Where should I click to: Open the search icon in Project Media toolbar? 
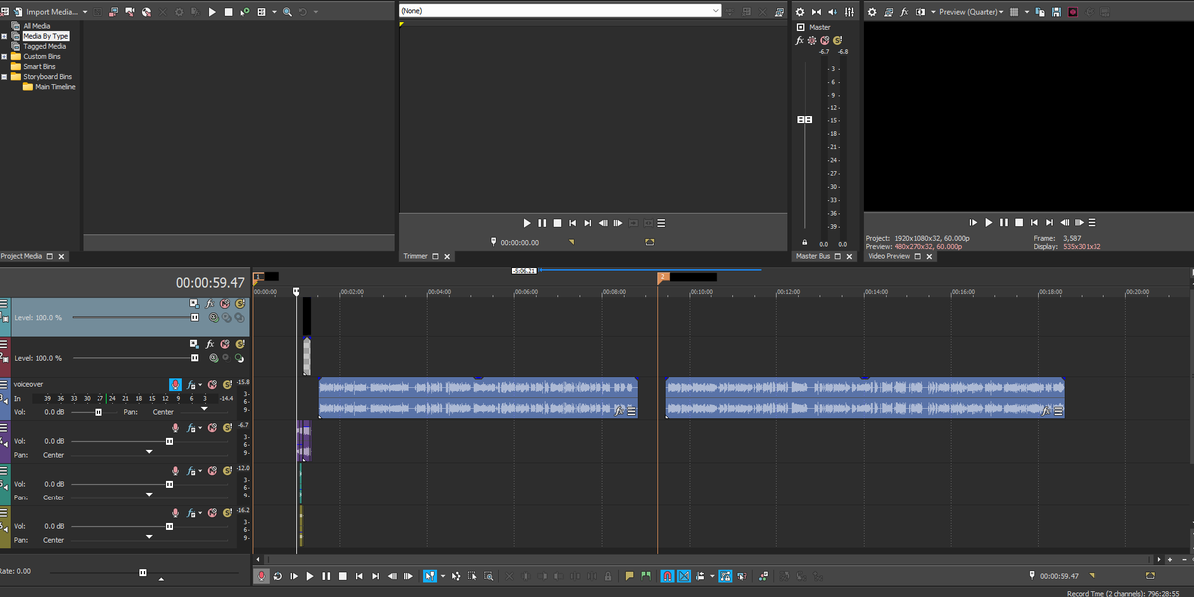tap(287, 12)
